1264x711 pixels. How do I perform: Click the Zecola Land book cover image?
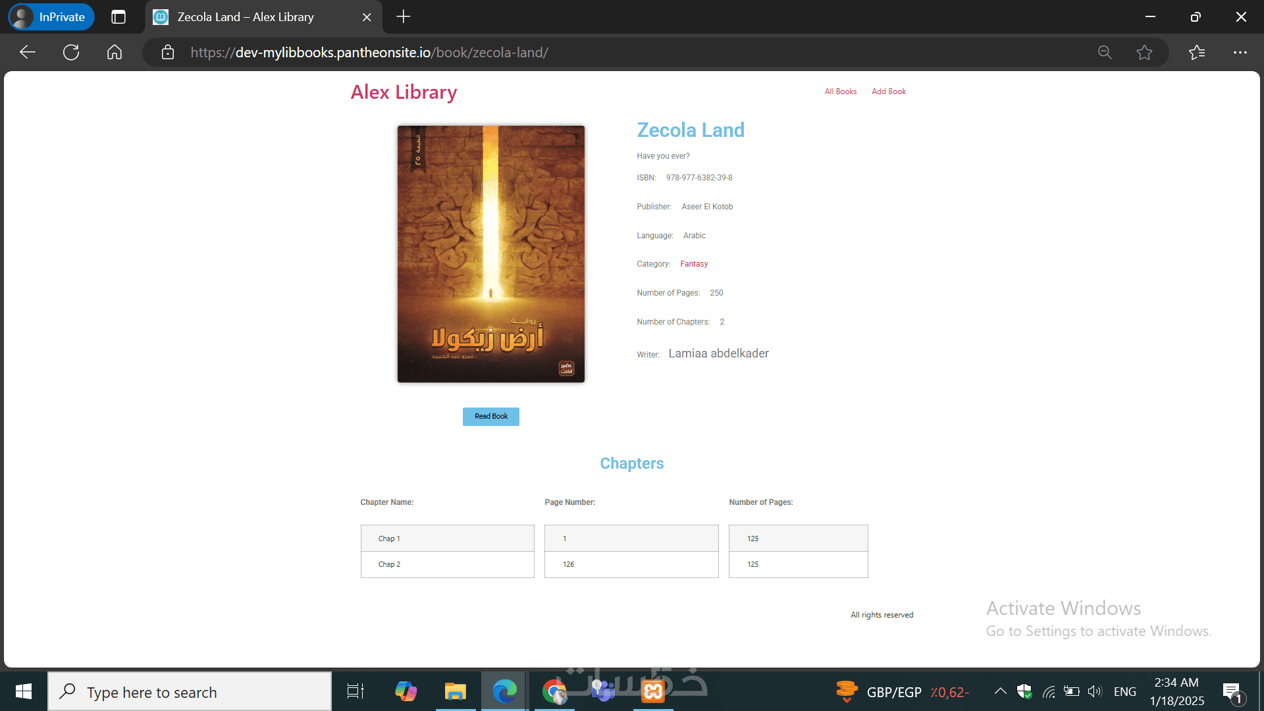tap(490, 254)
